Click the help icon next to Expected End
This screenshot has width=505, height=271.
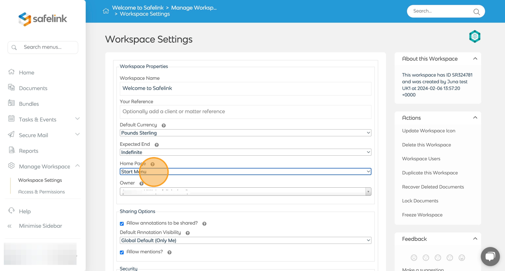point(157,145)
